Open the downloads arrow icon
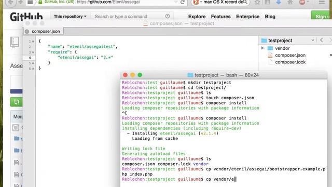332x187 pixels. coord(279,2)
